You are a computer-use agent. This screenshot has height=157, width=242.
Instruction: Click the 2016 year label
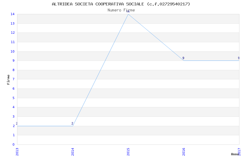[184, 152]
